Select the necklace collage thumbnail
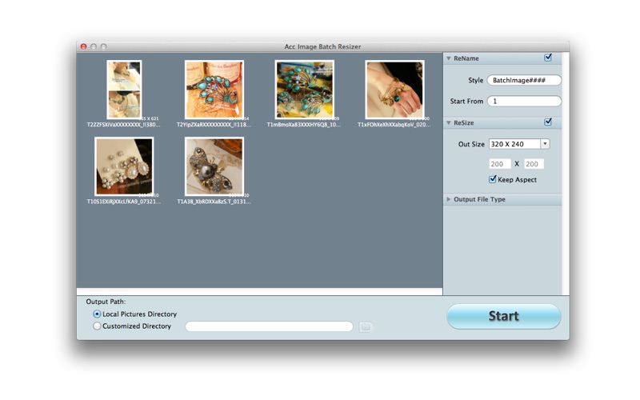Viewport: 640px width, 400px height. click(124, 90)
